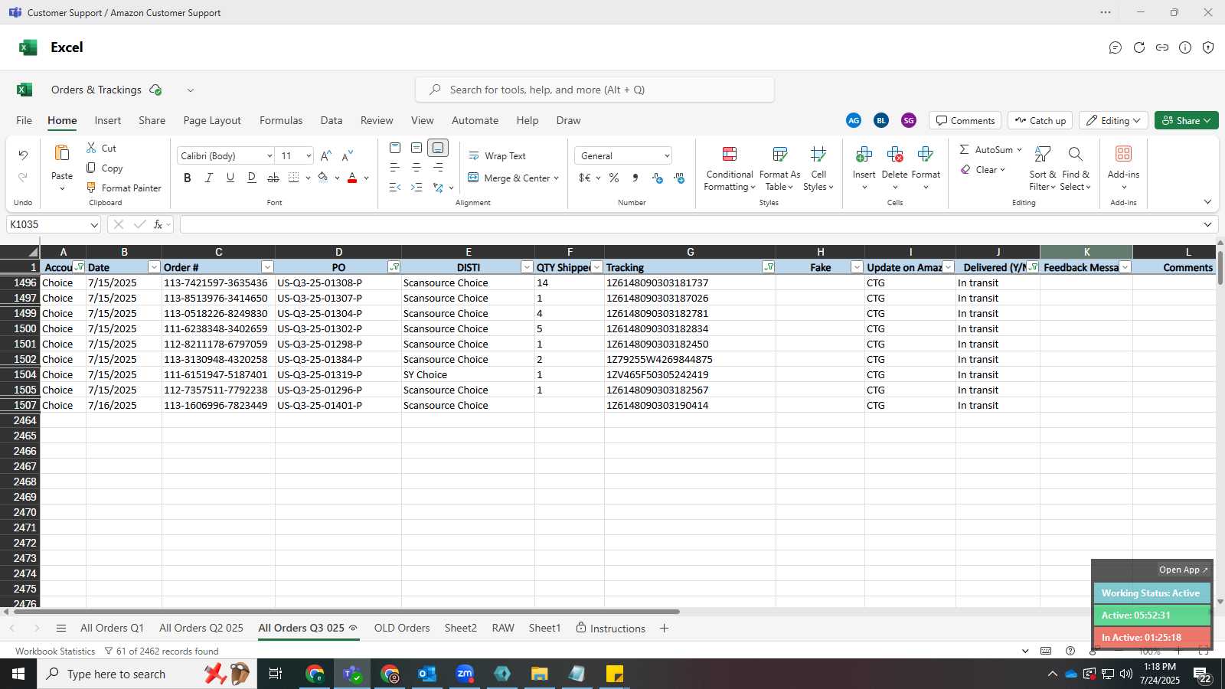1225x689 pixels.
Task: Click Workbook Statistics in status bar
Action: click(x=55, y=651)
